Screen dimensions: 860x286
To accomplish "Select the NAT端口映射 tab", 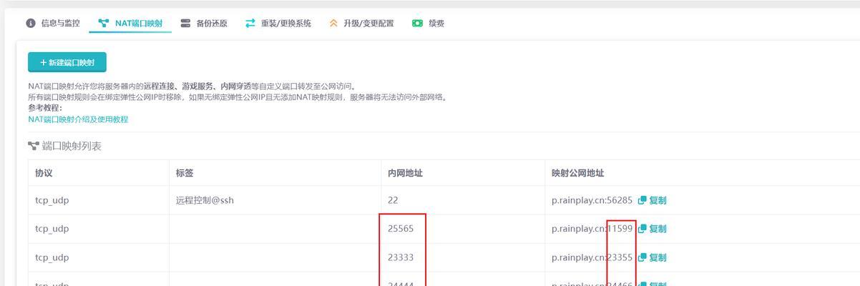I will (x=130, y=24).
